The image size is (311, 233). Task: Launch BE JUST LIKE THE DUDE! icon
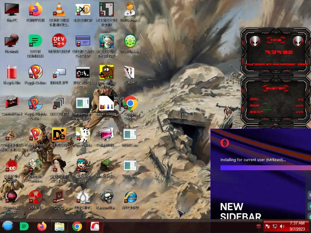click(x=107, y=46)
